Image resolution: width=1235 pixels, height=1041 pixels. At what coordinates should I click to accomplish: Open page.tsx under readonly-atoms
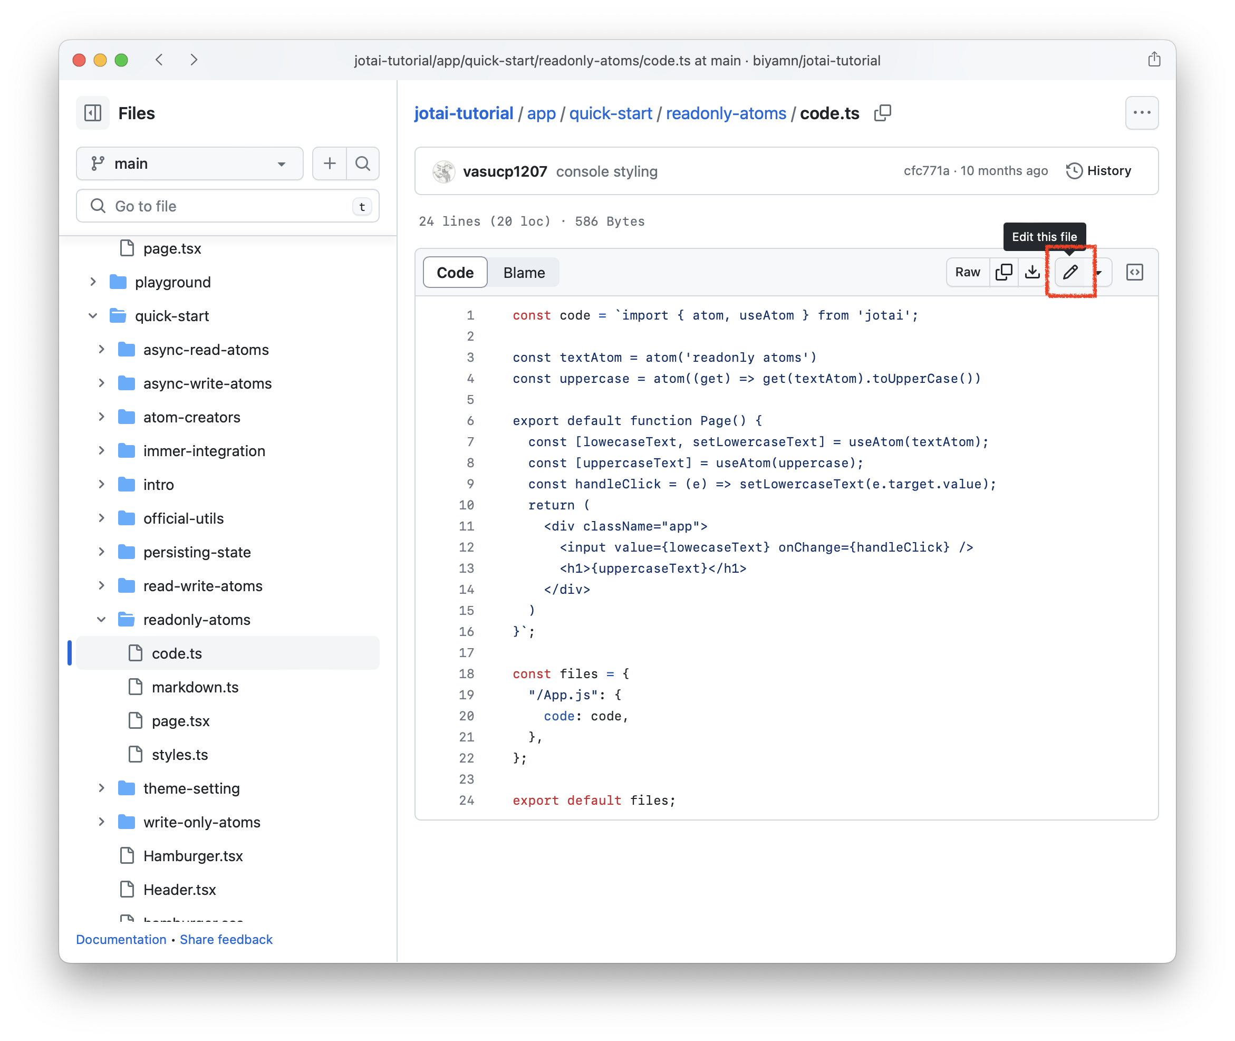click(x=180, y=720)
